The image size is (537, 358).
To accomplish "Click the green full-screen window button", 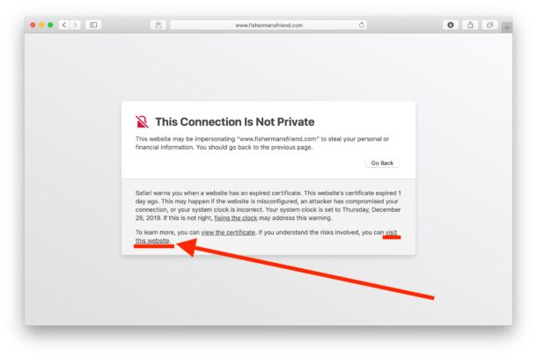I will pyautogui.click(x=50, y=25).
